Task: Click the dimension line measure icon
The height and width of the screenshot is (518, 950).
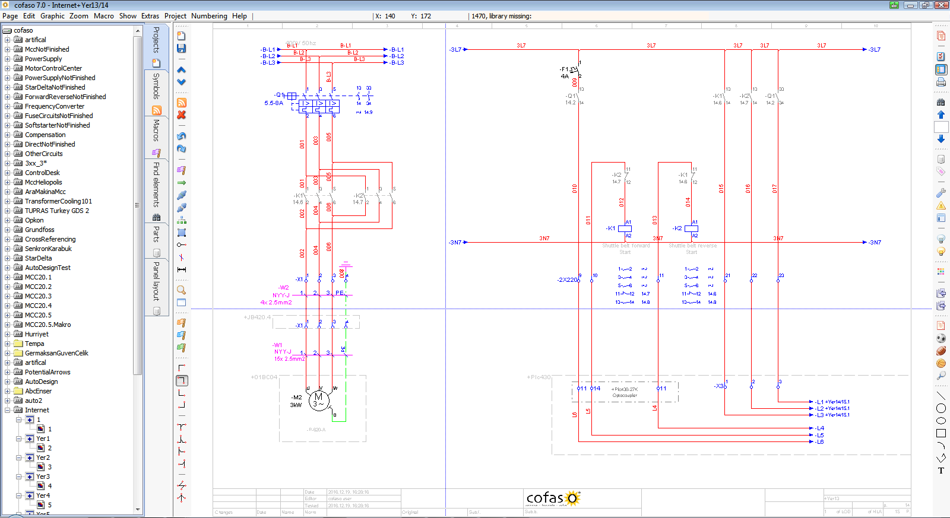Action: click(x=182, y=270)
